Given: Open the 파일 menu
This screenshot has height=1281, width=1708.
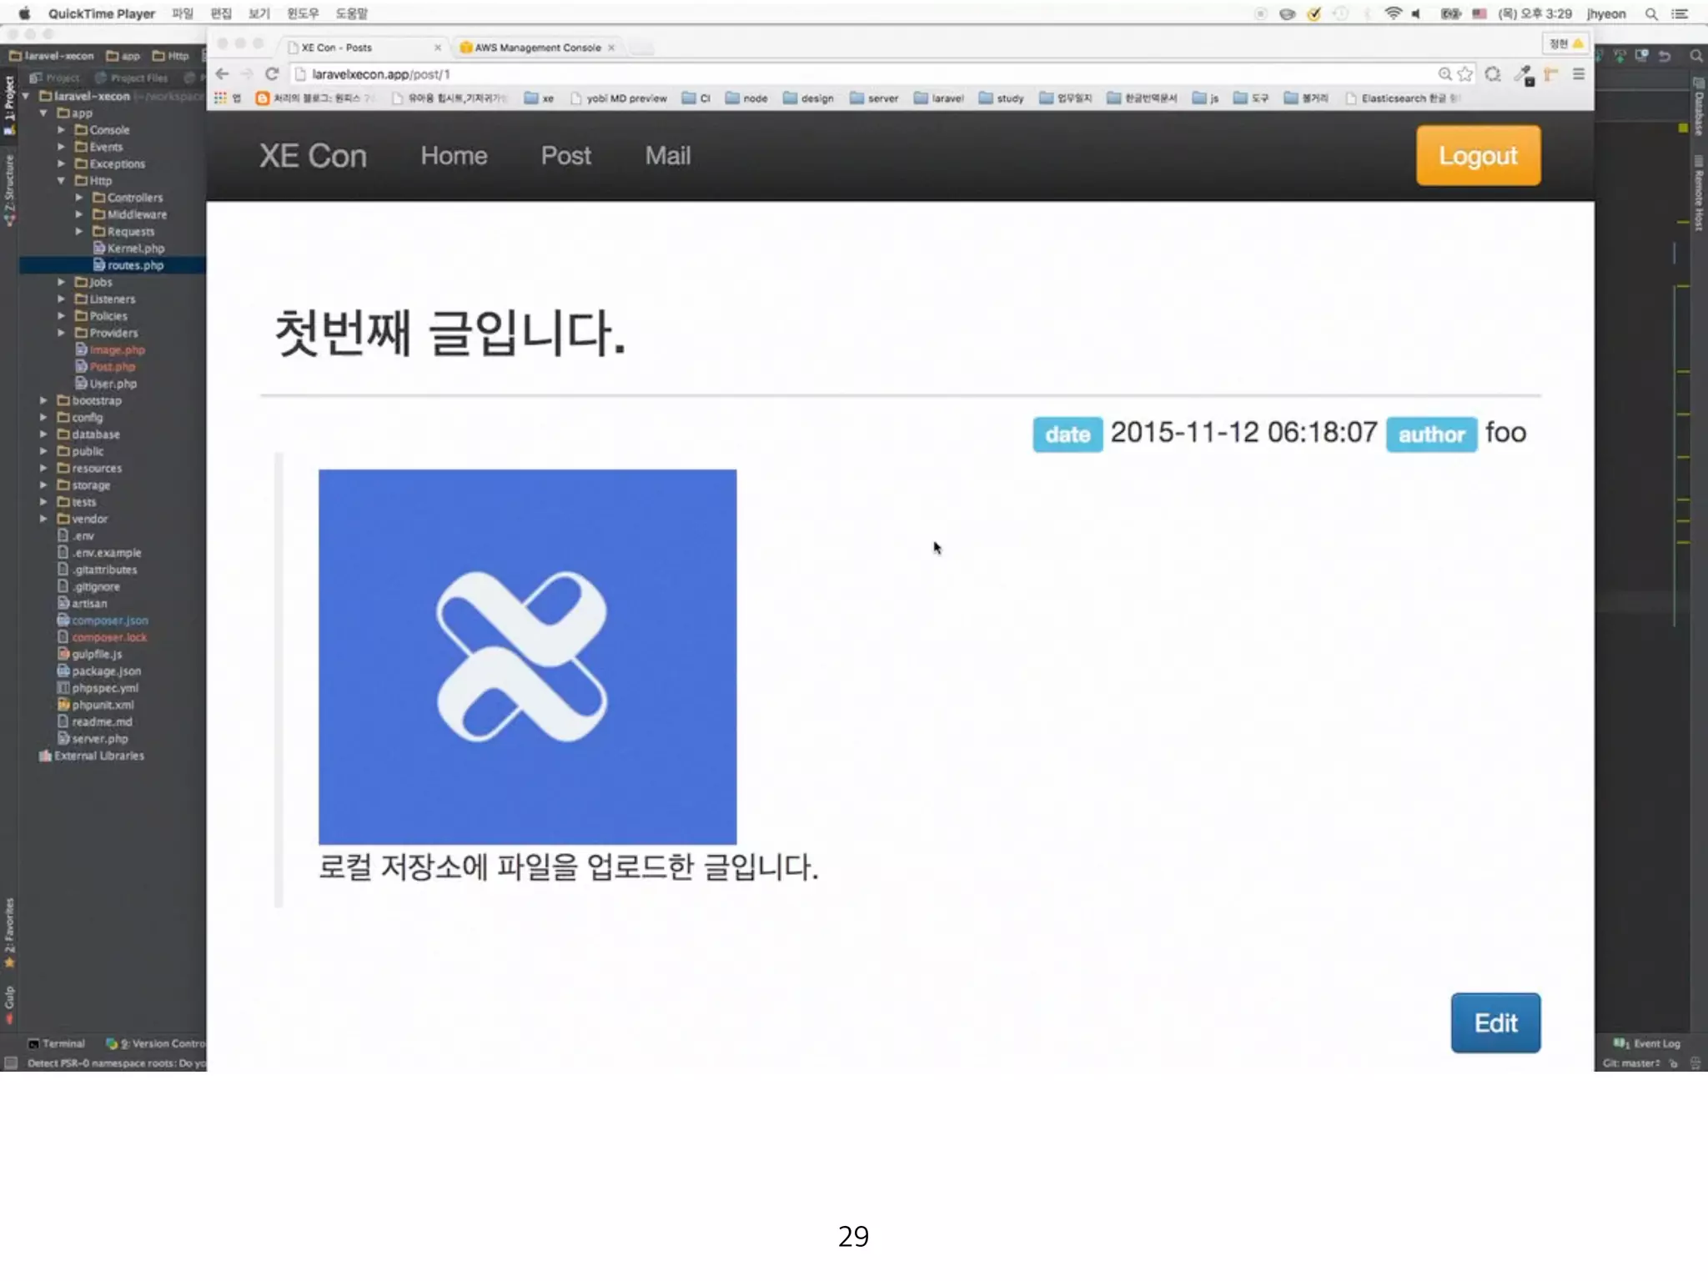Looking at the screenshot, I should (x=183, y=13).
